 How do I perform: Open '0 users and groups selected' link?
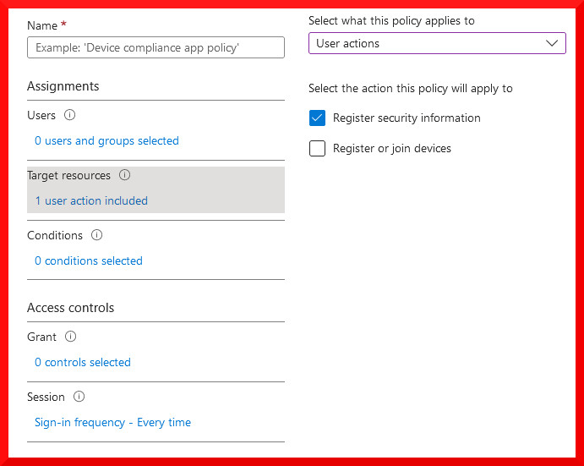point(106,140)
